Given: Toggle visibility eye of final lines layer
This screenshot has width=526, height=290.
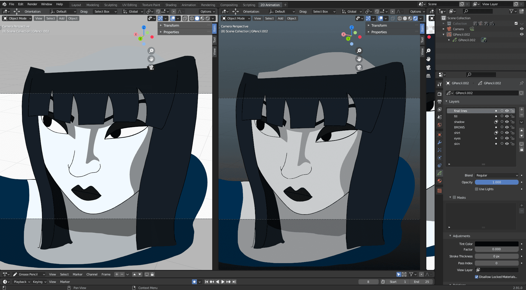Looking at the screenshot, I should click(507, 111).
